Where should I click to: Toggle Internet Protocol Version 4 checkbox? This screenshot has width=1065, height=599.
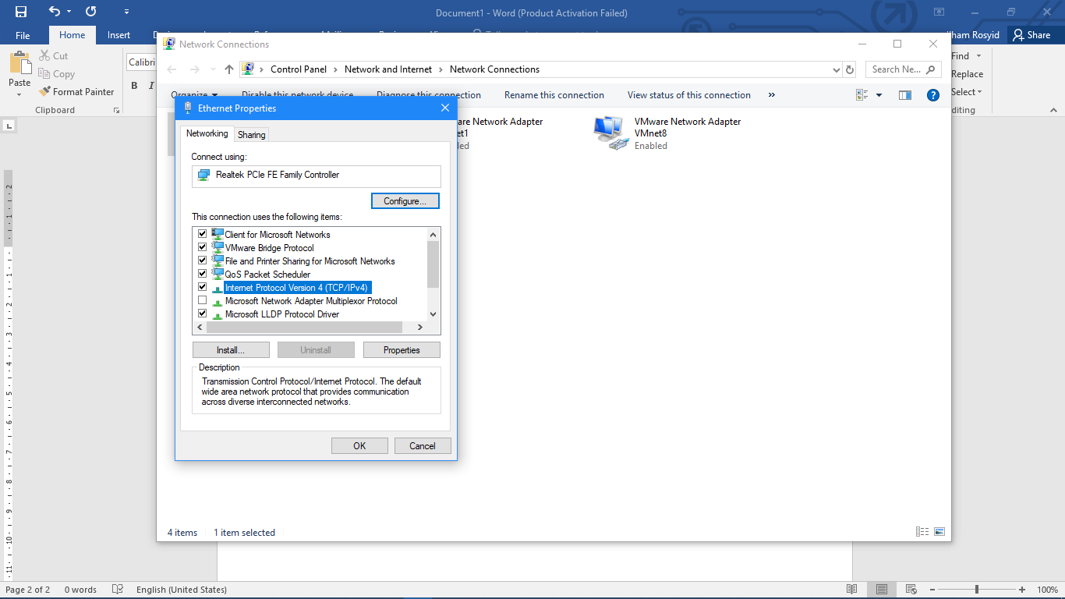(203, 287)
